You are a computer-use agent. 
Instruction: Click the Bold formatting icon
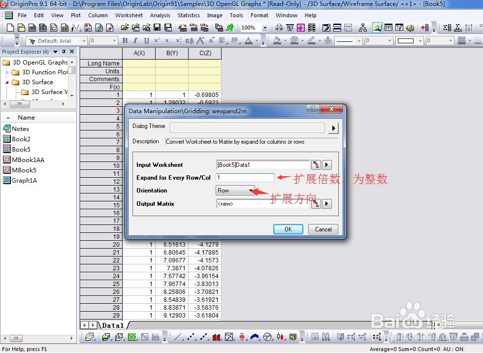125,40
